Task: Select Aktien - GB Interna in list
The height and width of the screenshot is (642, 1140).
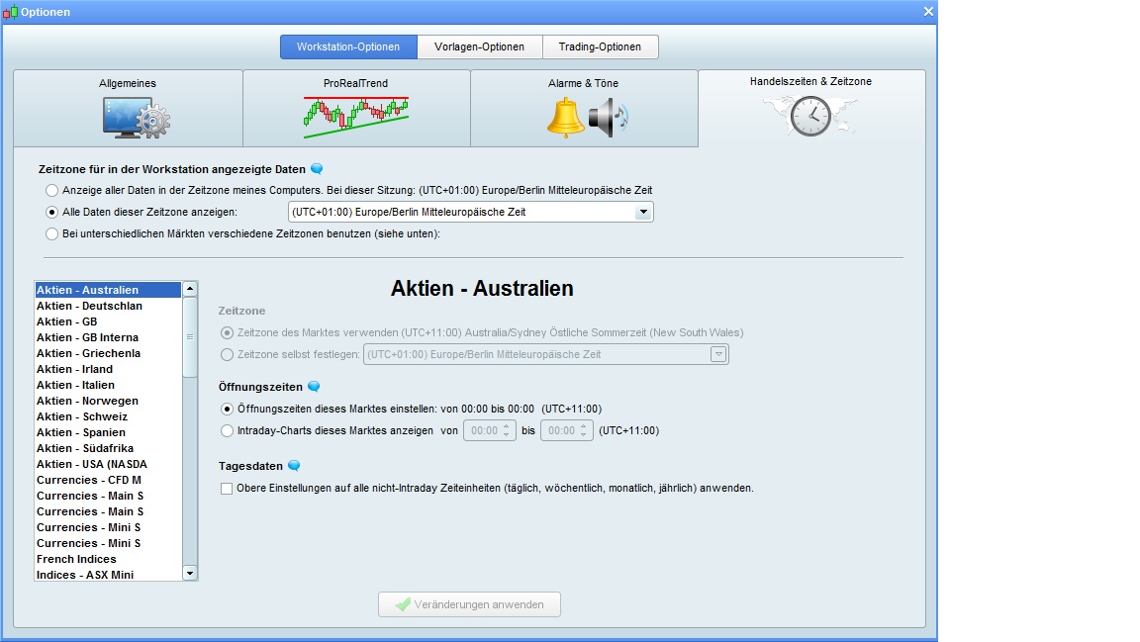Action: [108, 338]
